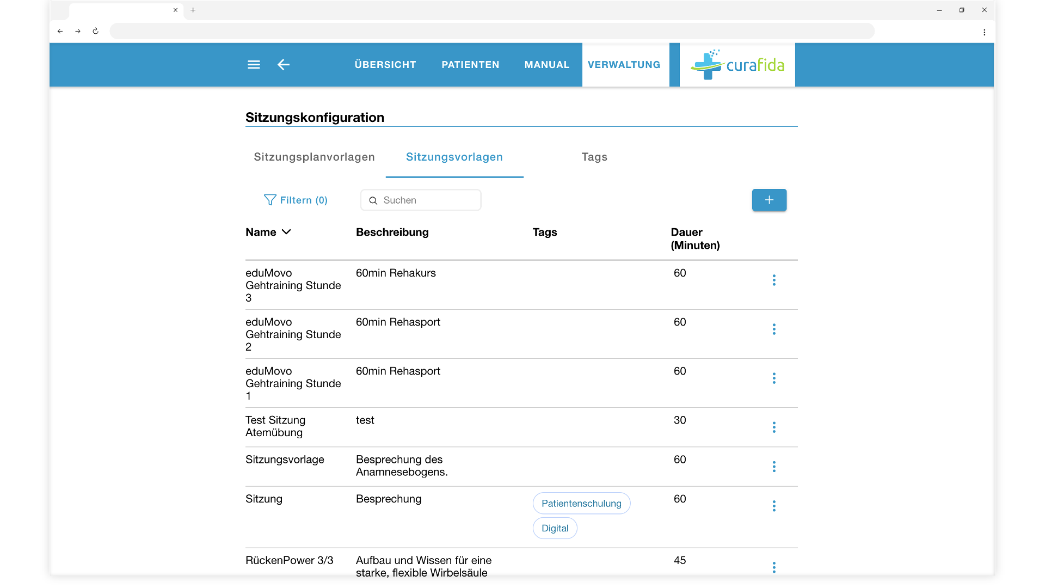
Task: Select the Sitzungsvorlagen tab
Action: point(454,157)
